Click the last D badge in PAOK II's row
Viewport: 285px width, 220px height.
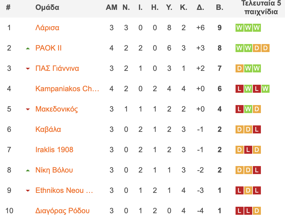click(265, 48)
